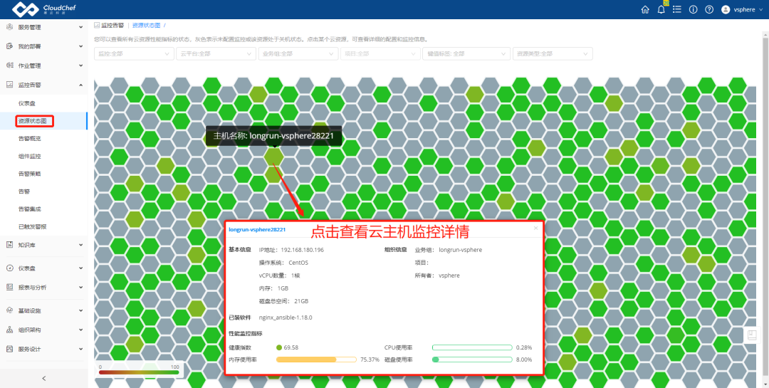Screen dimensions: 769x388
Task: Click the gauge icon beside top-level 仪表盘
Action: pyautogui.click(x=9, y=268)
